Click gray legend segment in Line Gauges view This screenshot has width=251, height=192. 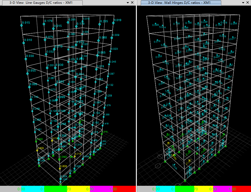coord(11,189)
